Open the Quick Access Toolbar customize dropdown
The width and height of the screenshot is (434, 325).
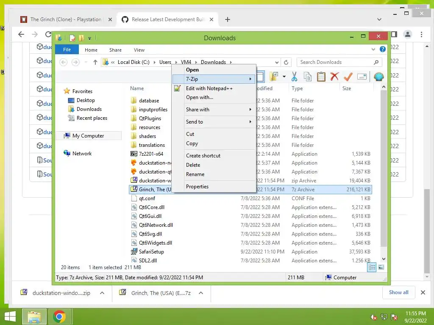(90, 38)
